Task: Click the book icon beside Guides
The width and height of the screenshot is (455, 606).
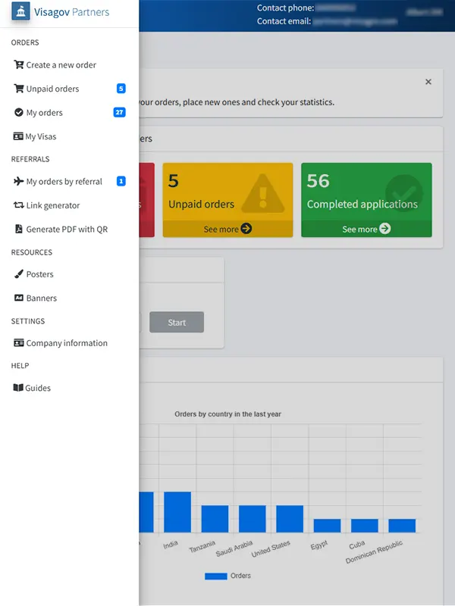Action: click(x=19, y=388)
